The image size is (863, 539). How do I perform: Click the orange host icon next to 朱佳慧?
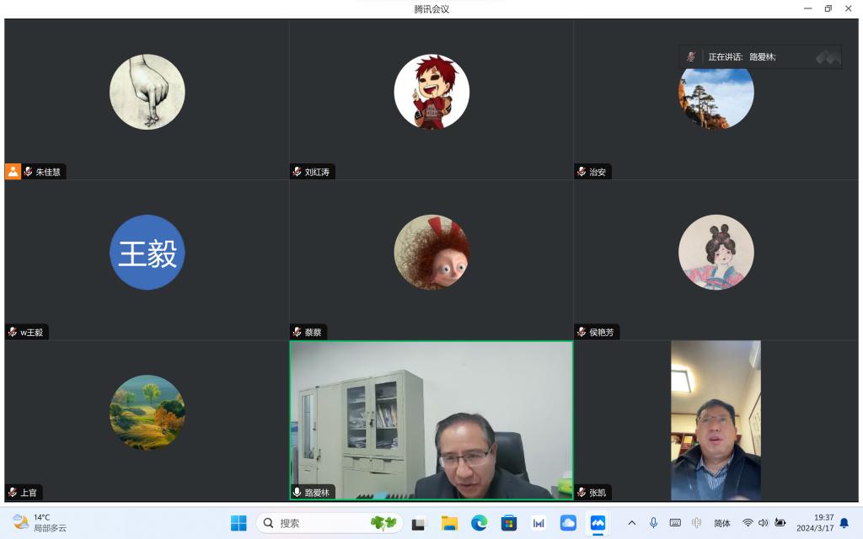(13, 172)
